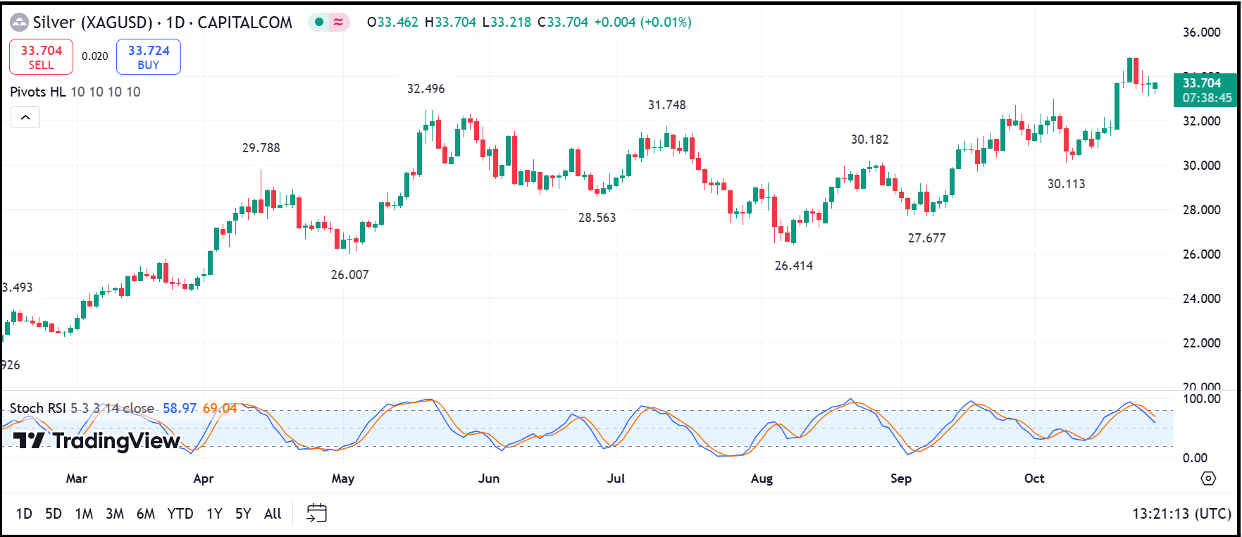Screen dimensions: 1242x537
Task: Collapse the indicator legend with the chevron
Action: click(25, 118)
